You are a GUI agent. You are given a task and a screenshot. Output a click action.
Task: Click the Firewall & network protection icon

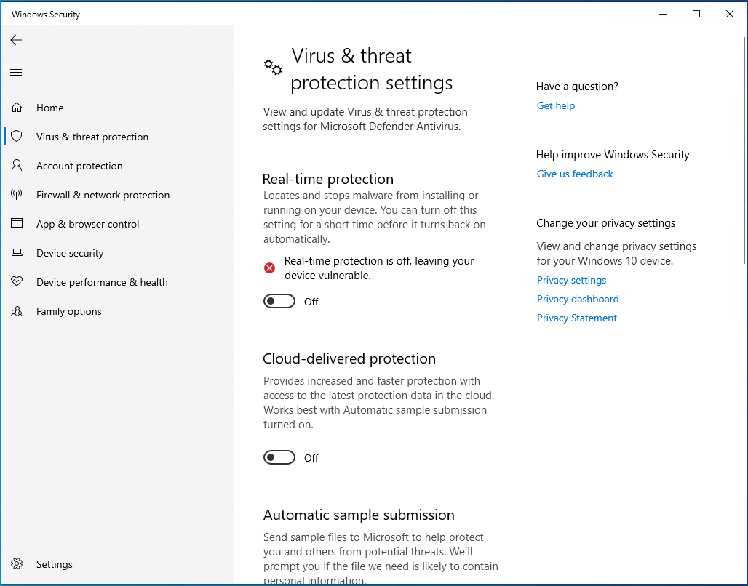[x=17, y=195]
